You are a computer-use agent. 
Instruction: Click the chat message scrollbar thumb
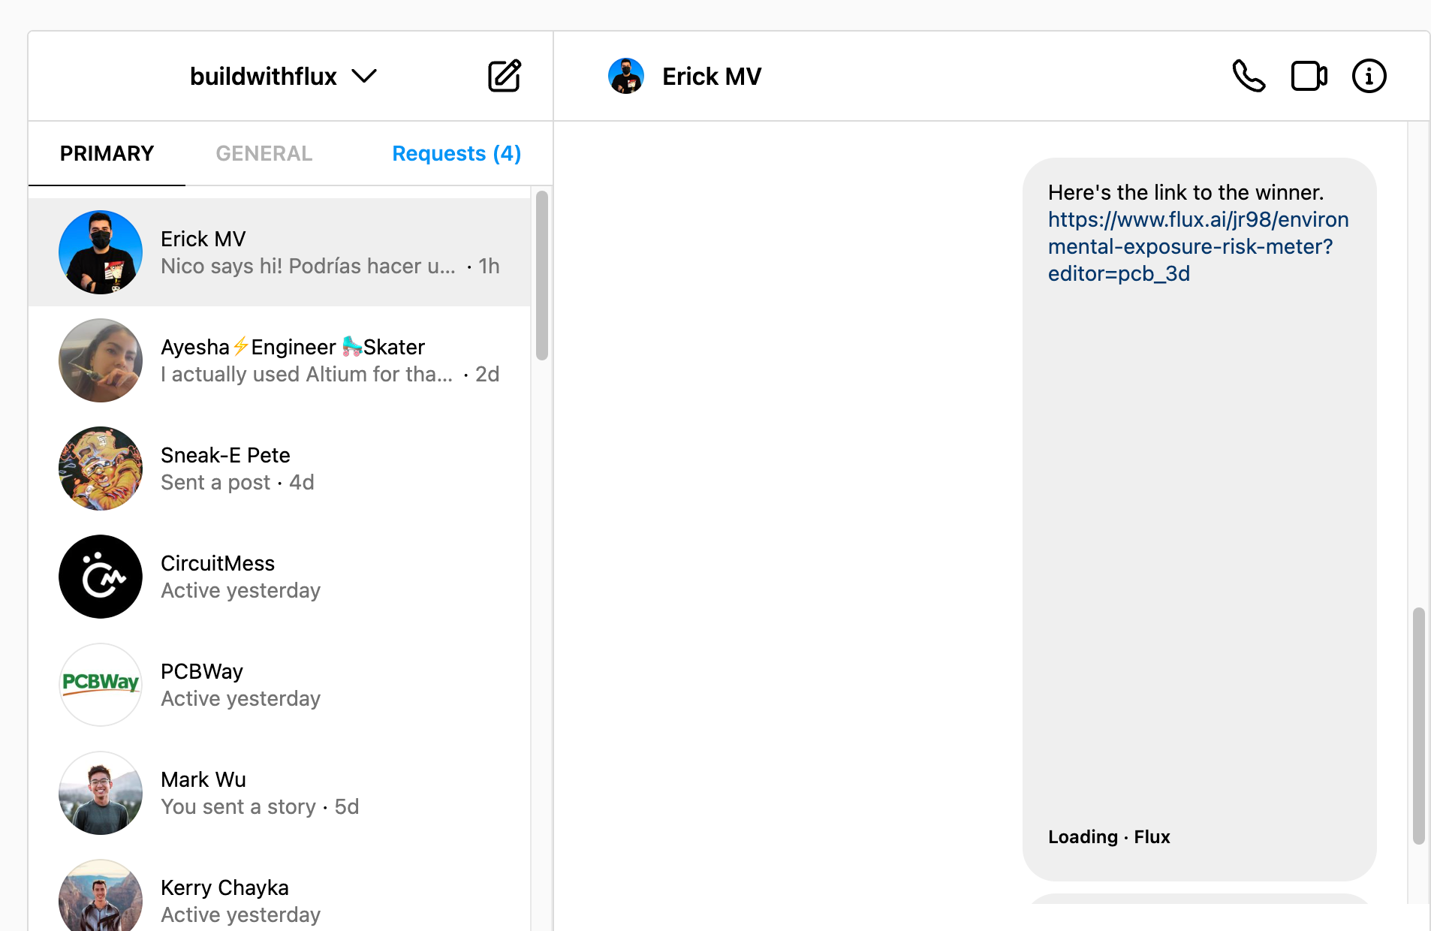click(x=1418, y=726)
